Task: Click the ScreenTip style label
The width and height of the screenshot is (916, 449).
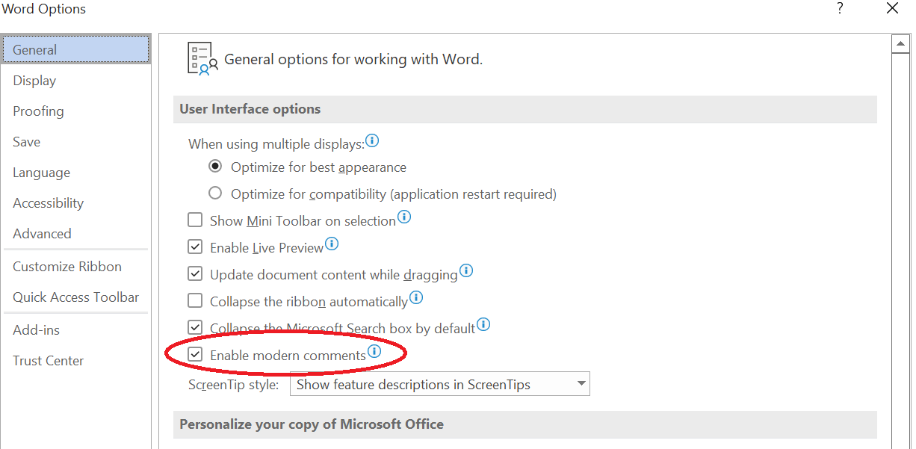Action: pos(234,385)
